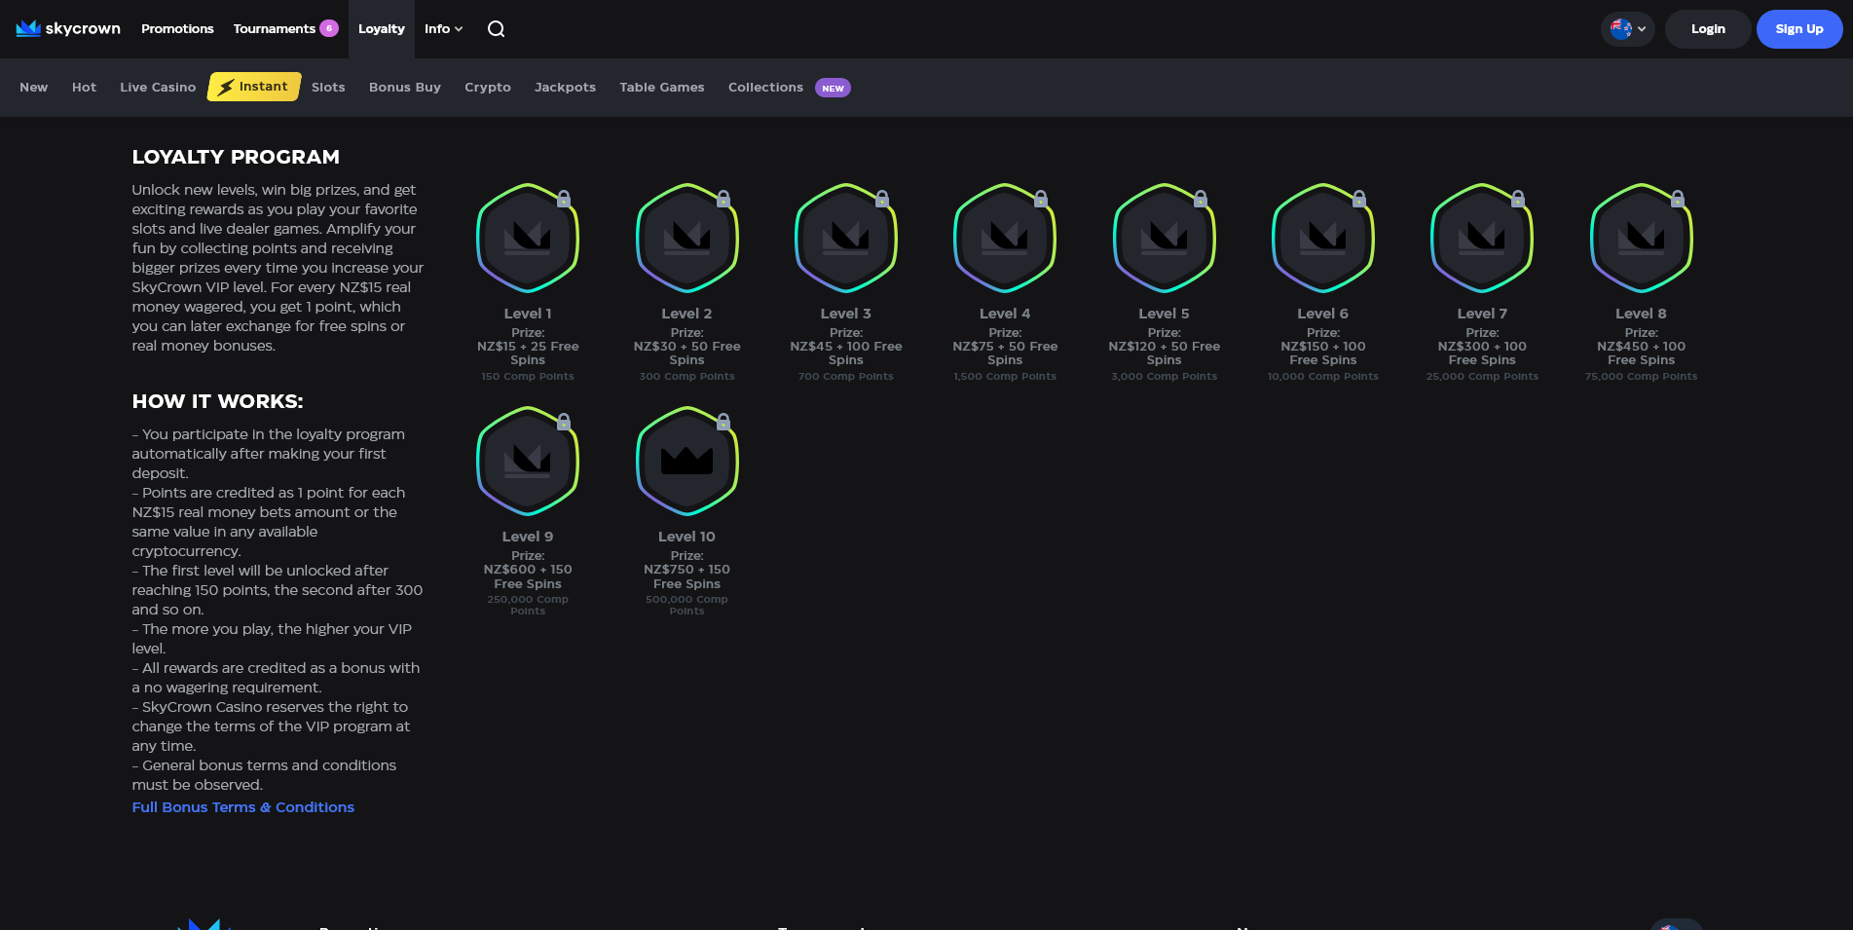Click the Level 7 locked badge
Image resolution: width=1853 pixels, height=930 pixels.
coord(1482,238)
